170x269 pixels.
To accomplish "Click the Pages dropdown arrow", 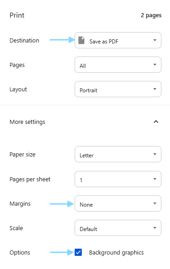I will click(155, 65).
